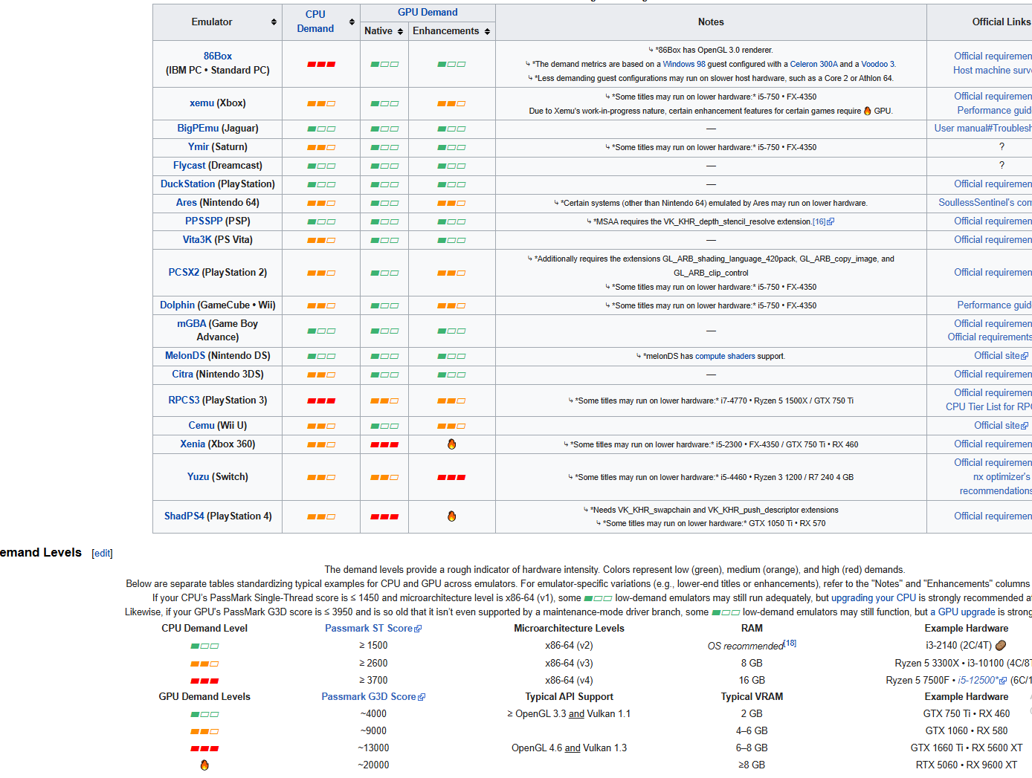This screenshot has width=1032, height=778.
Task: Click the 'GTX 1060 • RX 580' hardware cell
Action: [x=967, y=731]
